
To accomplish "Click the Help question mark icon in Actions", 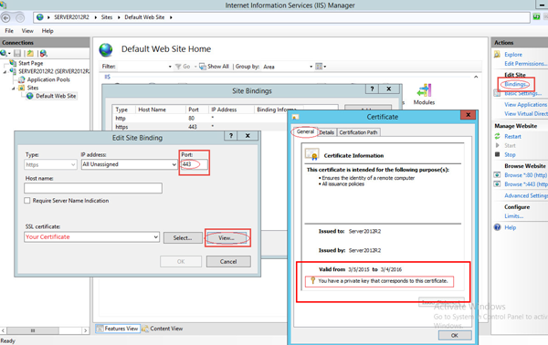I will [498, 227].
